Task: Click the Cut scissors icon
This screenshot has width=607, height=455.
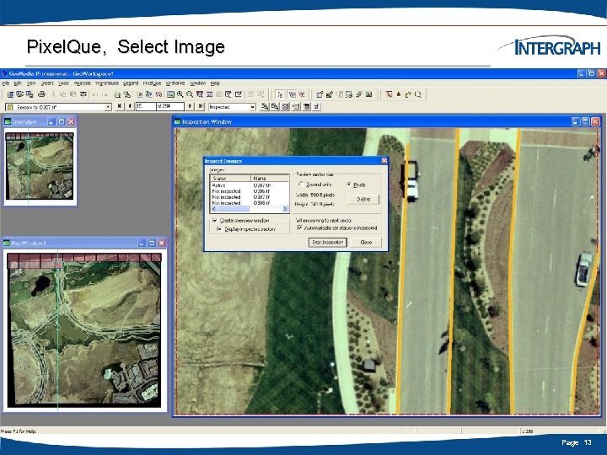Action: 54,94
